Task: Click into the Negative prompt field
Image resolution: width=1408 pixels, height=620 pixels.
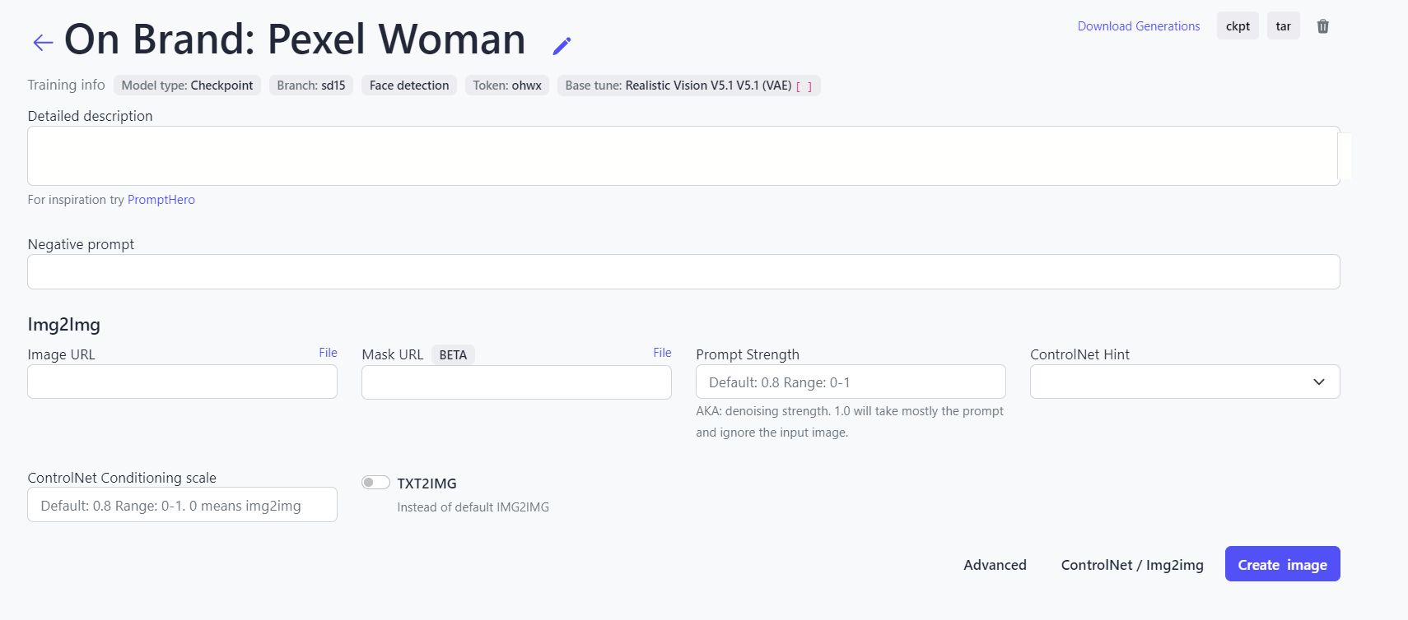Action: click(x=683, y=272)
